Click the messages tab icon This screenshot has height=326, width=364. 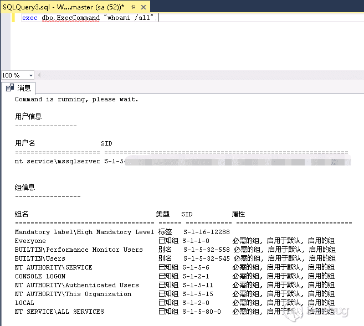[10, 88]
